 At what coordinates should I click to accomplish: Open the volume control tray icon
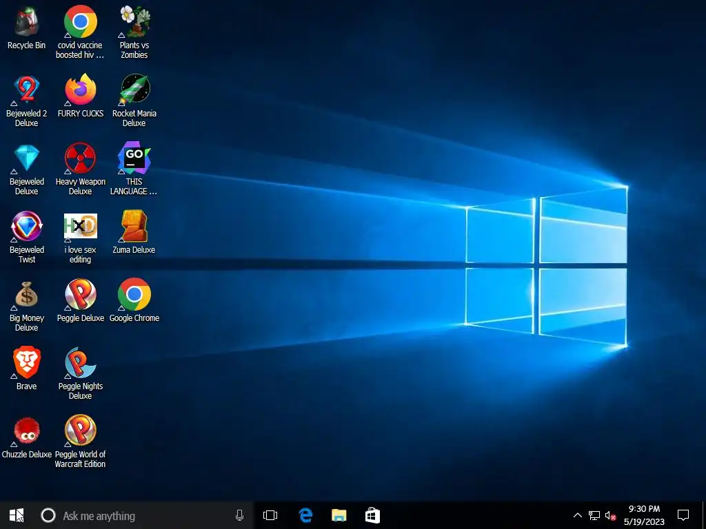click(610, 515)
